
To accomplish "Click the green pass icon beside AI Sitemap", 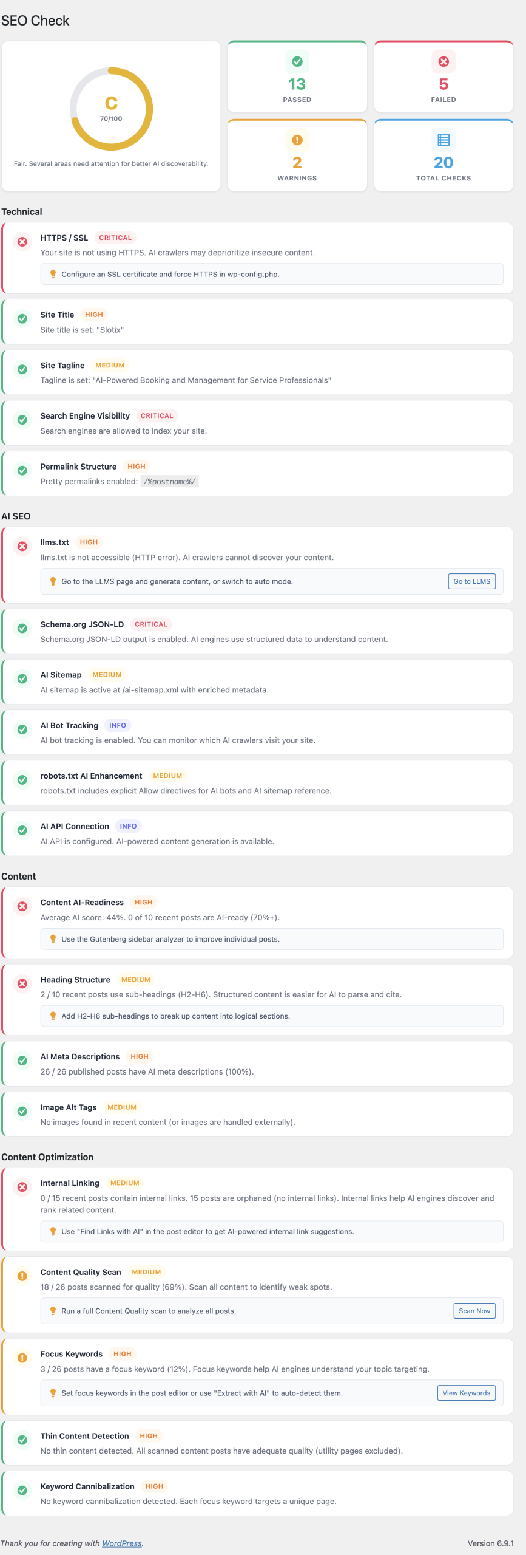I will [22, 678].
